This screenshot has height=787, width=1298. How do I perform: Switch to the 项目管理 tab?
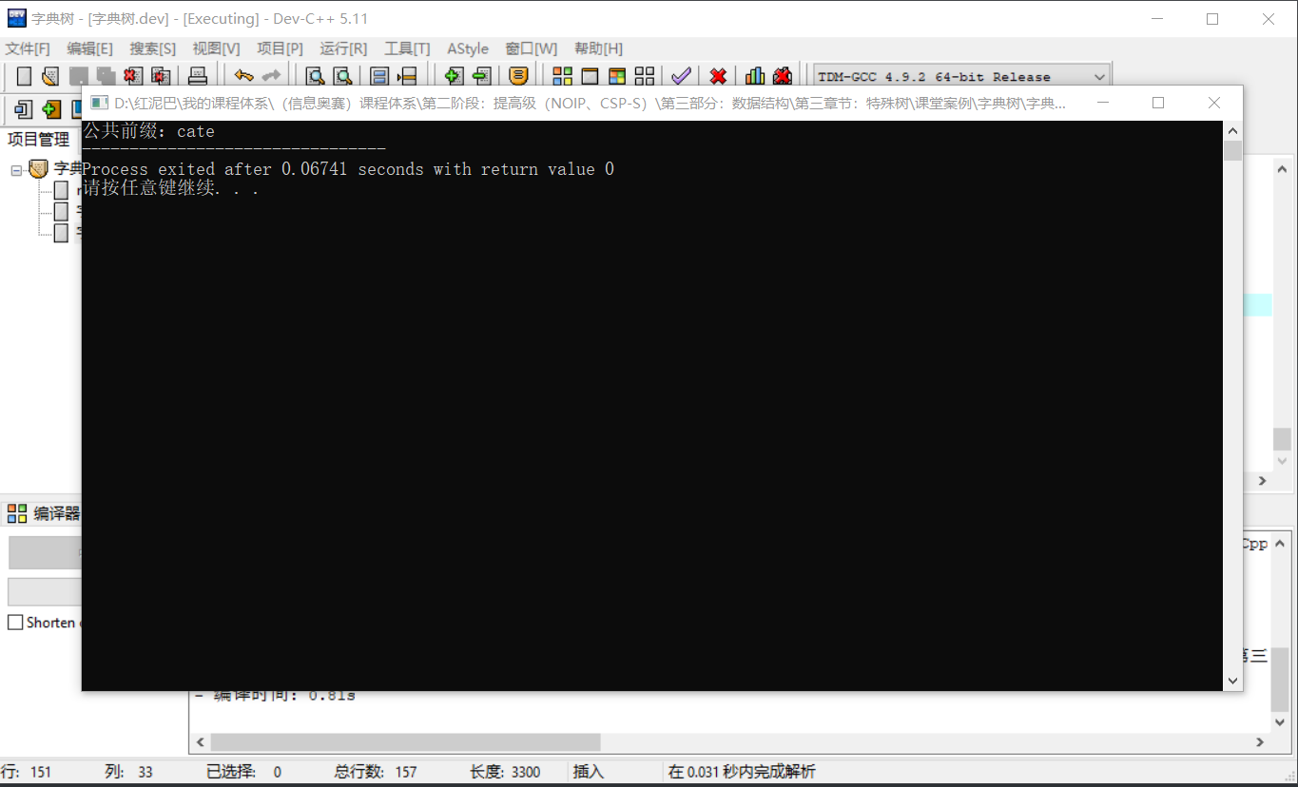pyautogui.click(x=39, y=140)
